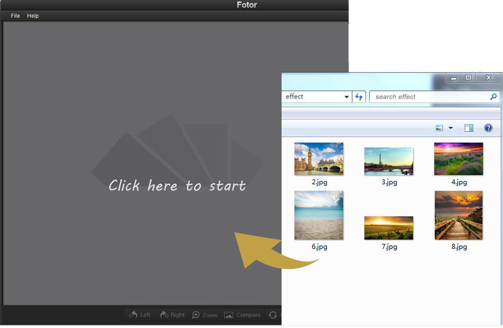Click the refresh arrows beside address bar
The width and height of the screenshot is (503, 328).
(x=359, y=97)
